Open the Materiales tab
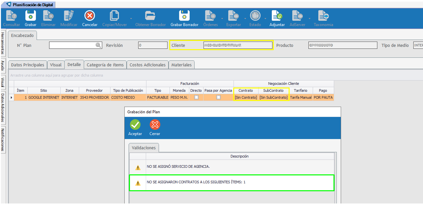The width and height of the screenshot is (423, 206). (181, 65)
